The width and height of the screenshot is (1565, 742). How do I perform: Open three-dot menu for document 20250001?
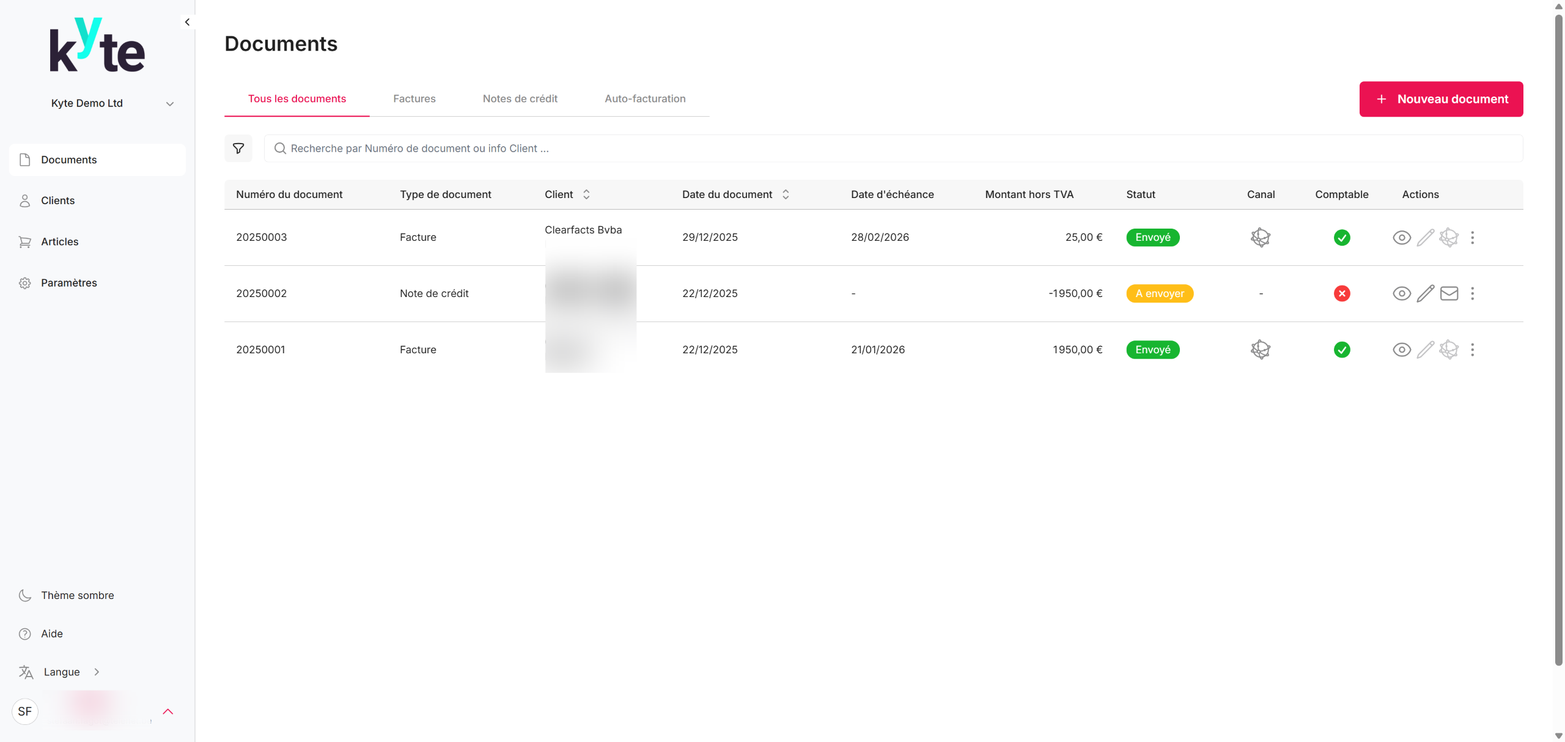point(1473,350)
